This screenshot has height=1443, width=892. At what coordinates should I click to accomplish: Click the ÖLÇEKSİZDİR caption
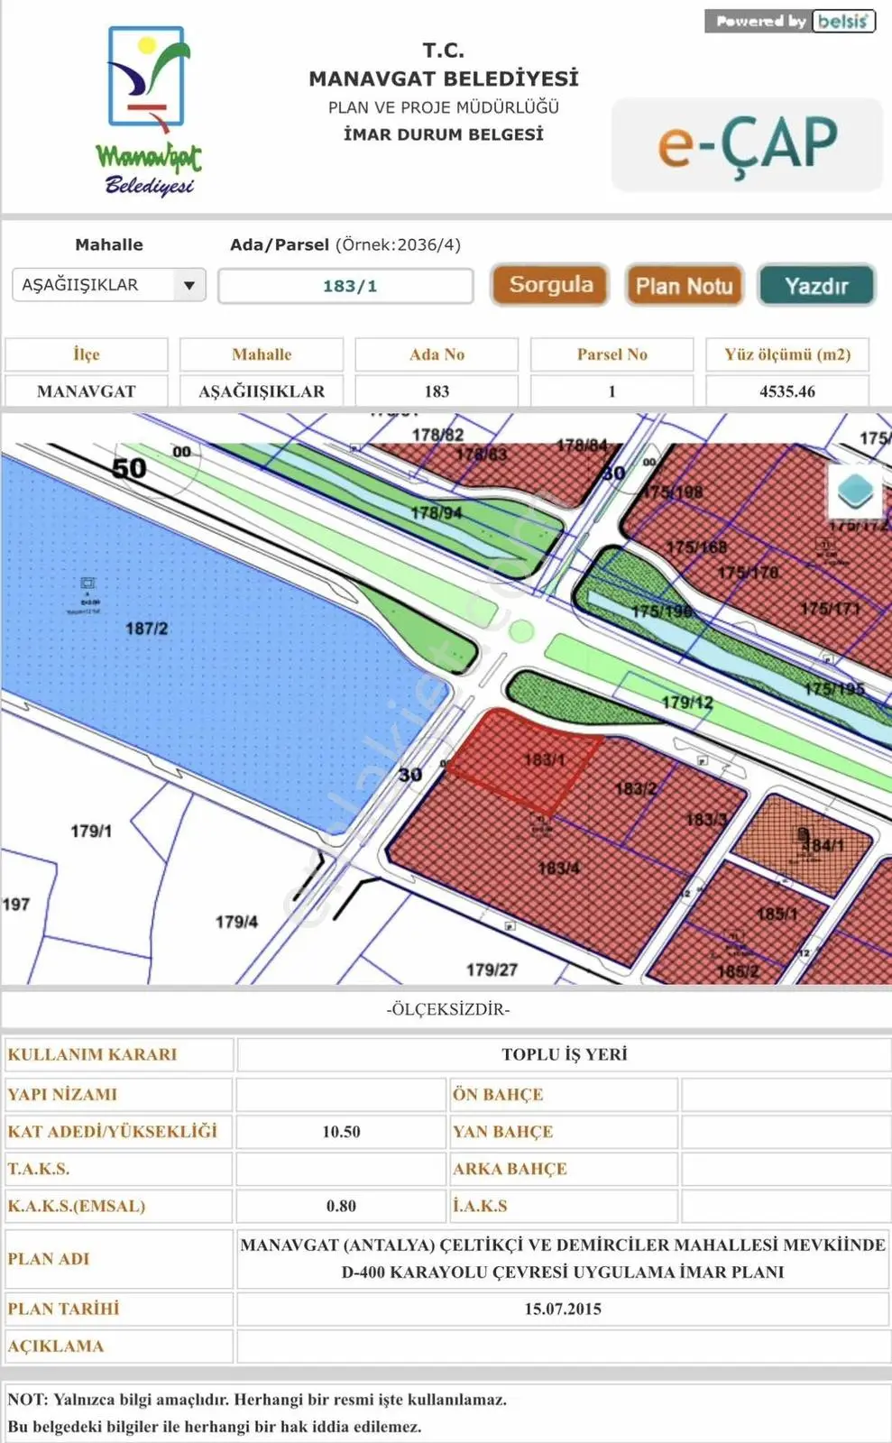coord(448,1009)
